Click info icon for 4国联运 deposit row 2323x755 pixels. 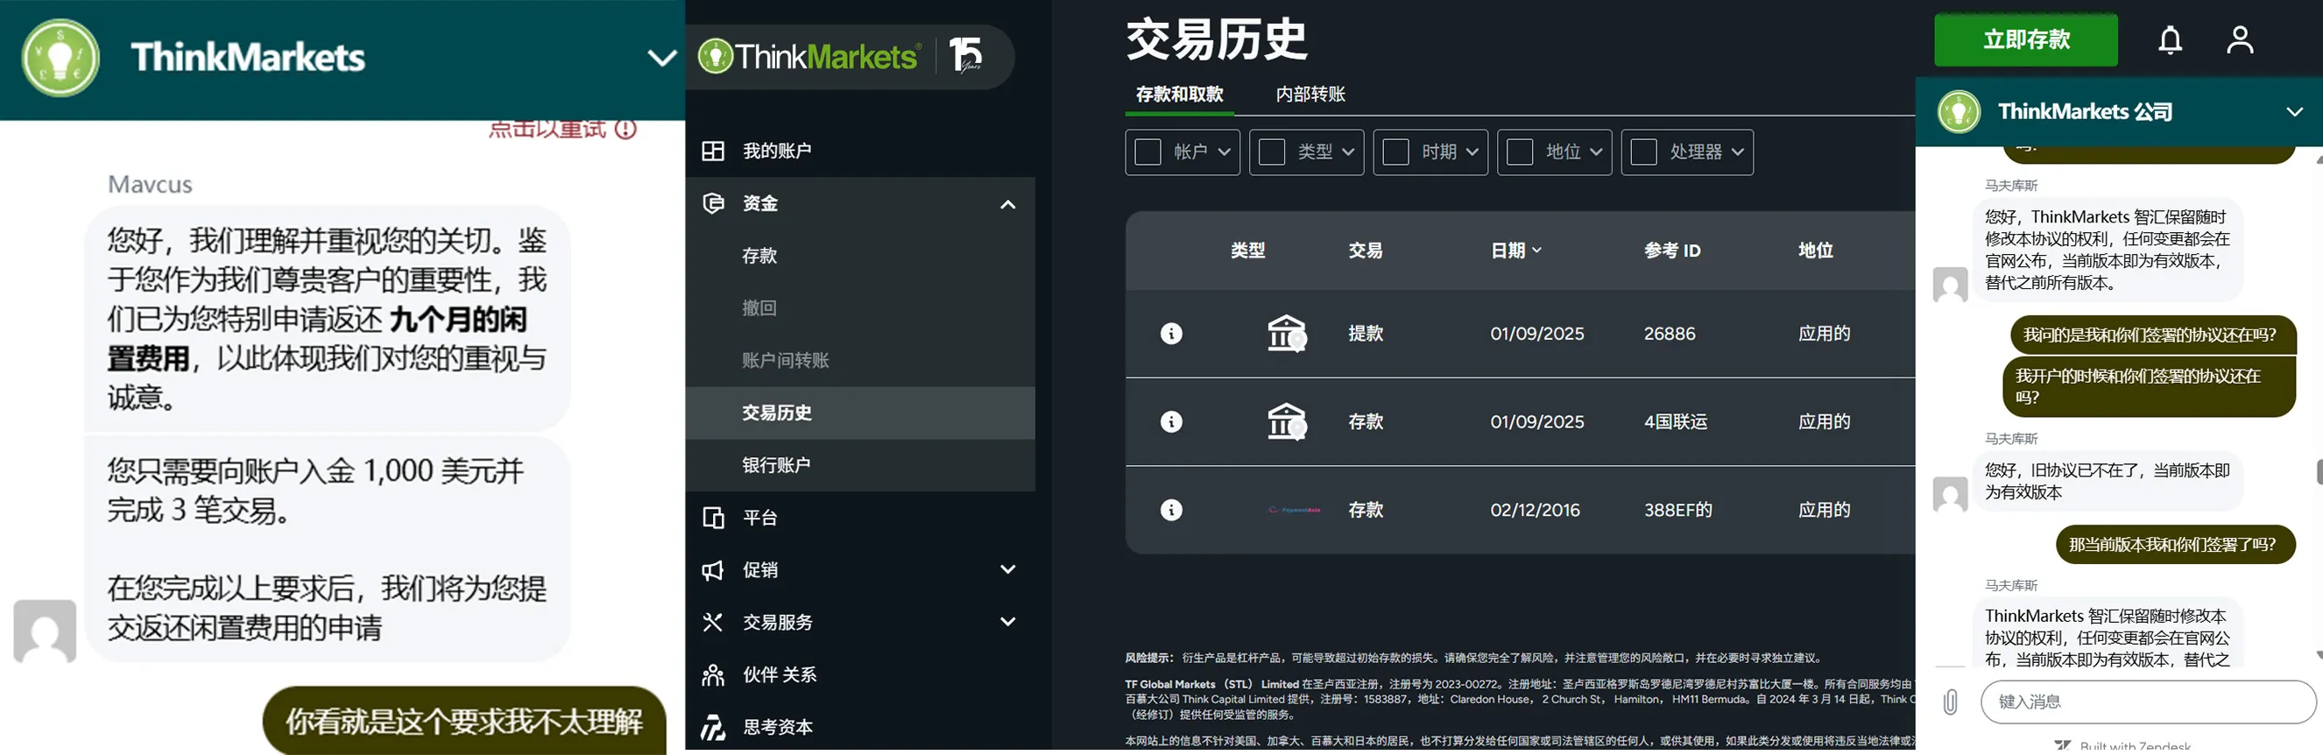tap(1171, 421)
